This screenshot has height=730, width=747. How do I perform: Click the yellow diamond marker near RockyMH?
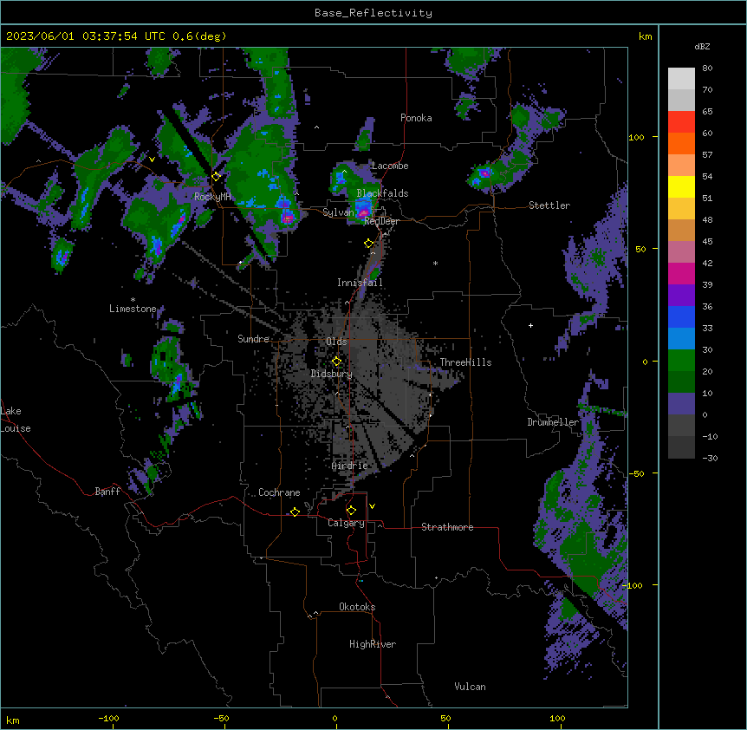(217, 177)
